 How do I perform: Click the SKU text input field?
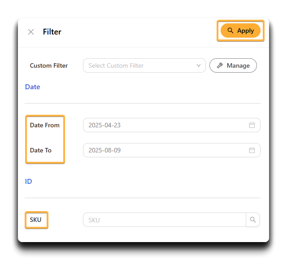click(165, 220)
